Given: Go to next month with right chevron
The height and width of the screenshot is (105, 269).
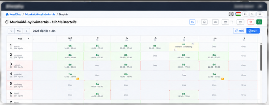Looking at the screenshot, I should (26, 31).
